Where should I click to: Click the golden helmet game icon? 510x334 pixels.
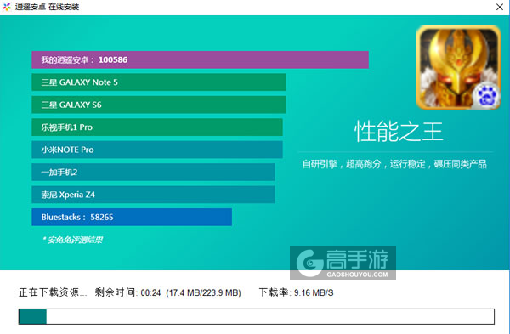pyautogui.click(x=459, y=68)
